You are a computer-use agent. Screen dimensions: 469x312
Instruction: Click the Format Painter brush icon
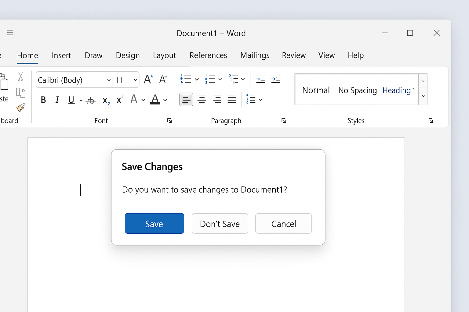[21, 108]
